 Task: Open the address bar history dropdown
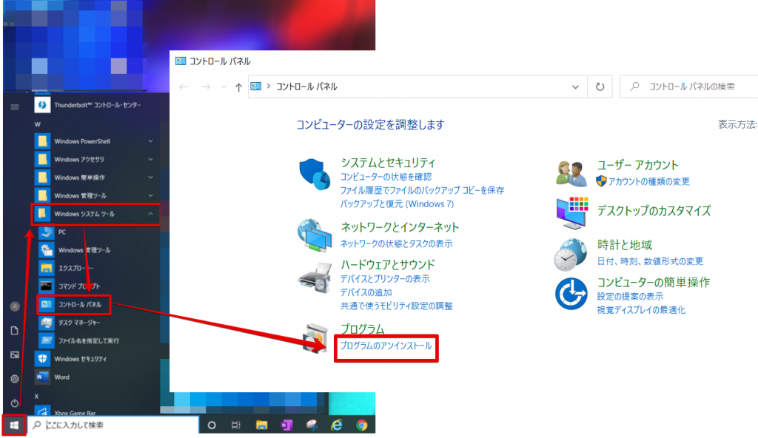click(x=575, y=87)
